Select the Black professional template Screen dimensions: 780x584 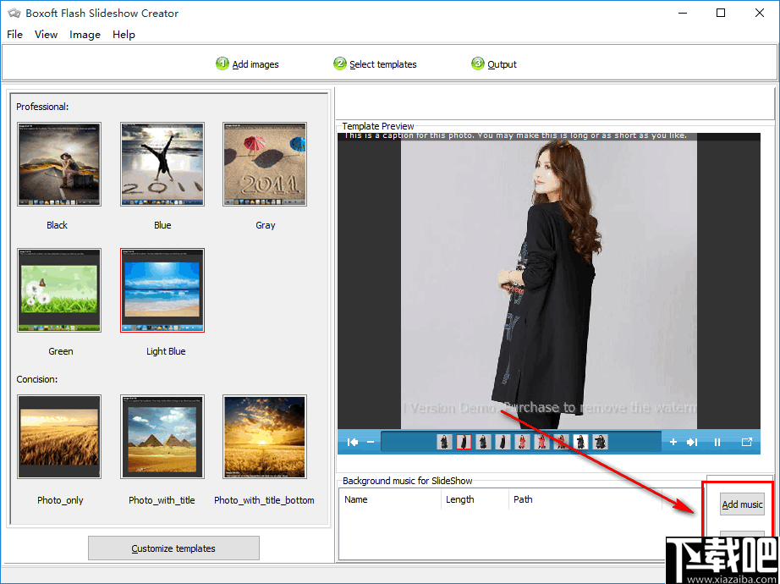tap(58, 164)
